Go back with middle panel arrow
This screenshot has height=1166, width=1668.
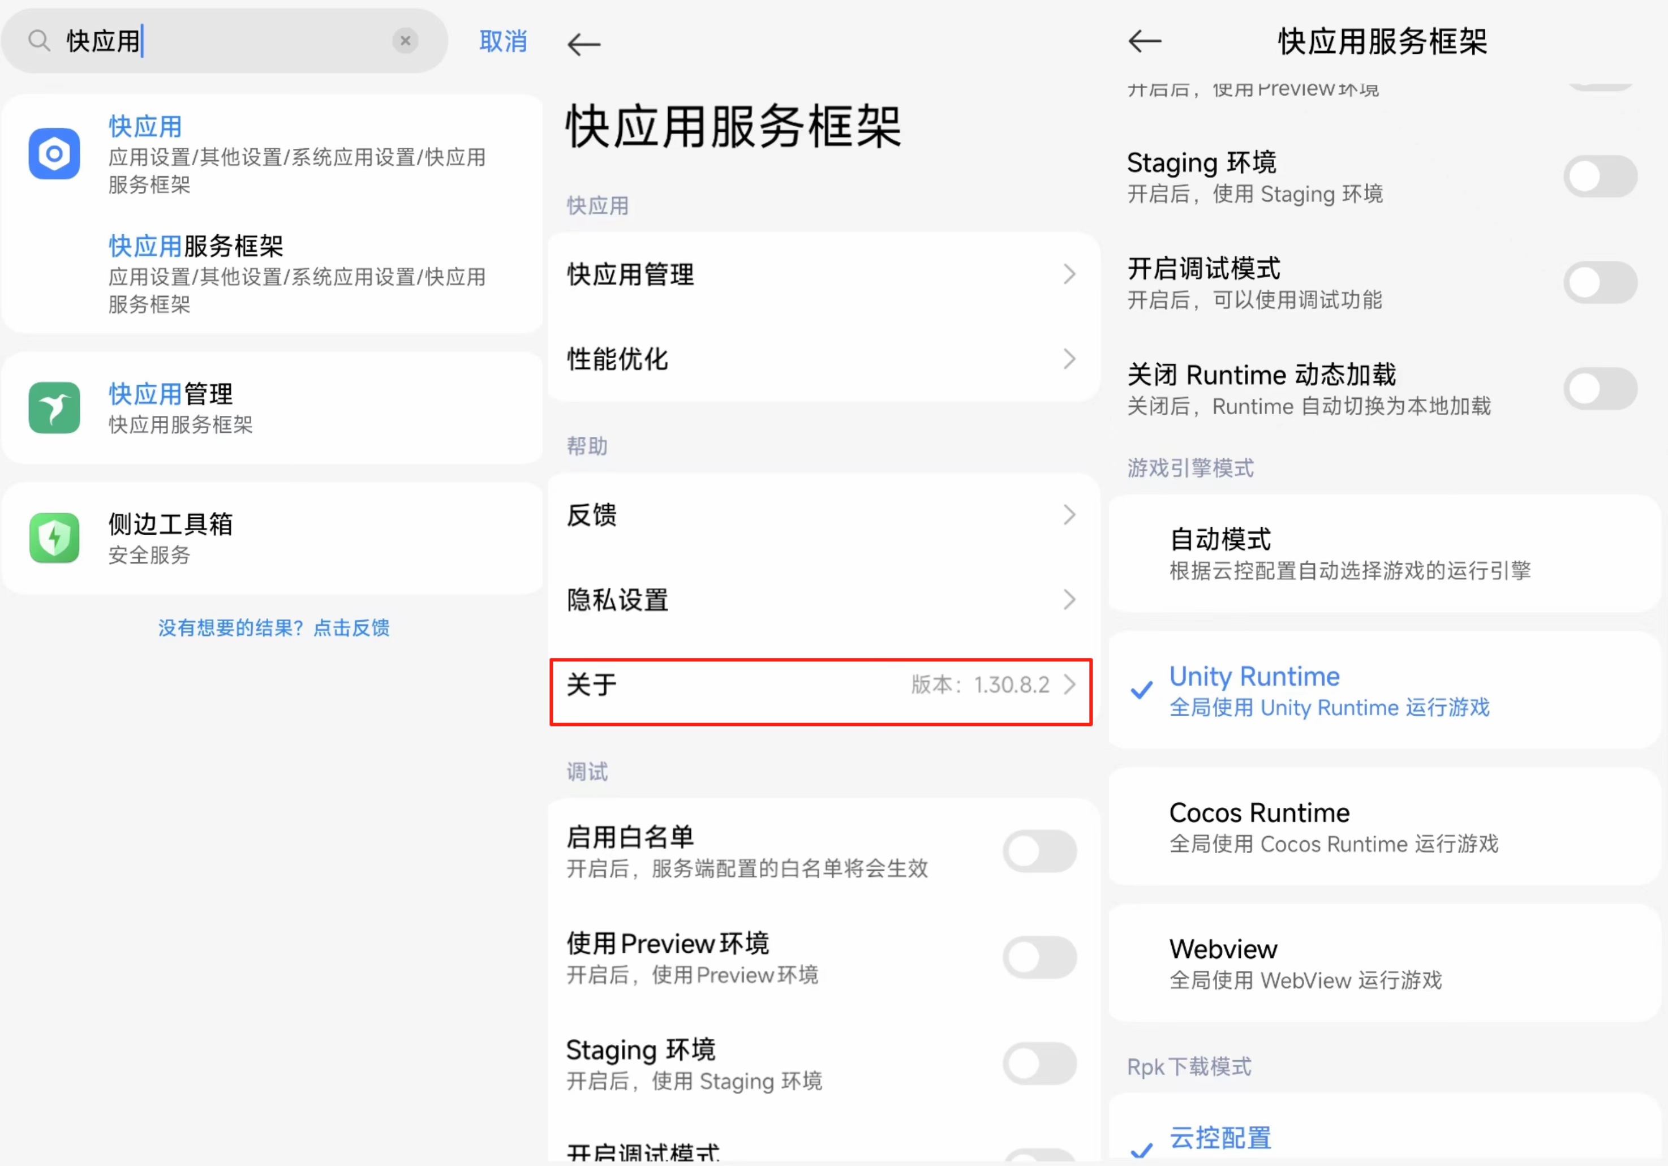point(583,44)
